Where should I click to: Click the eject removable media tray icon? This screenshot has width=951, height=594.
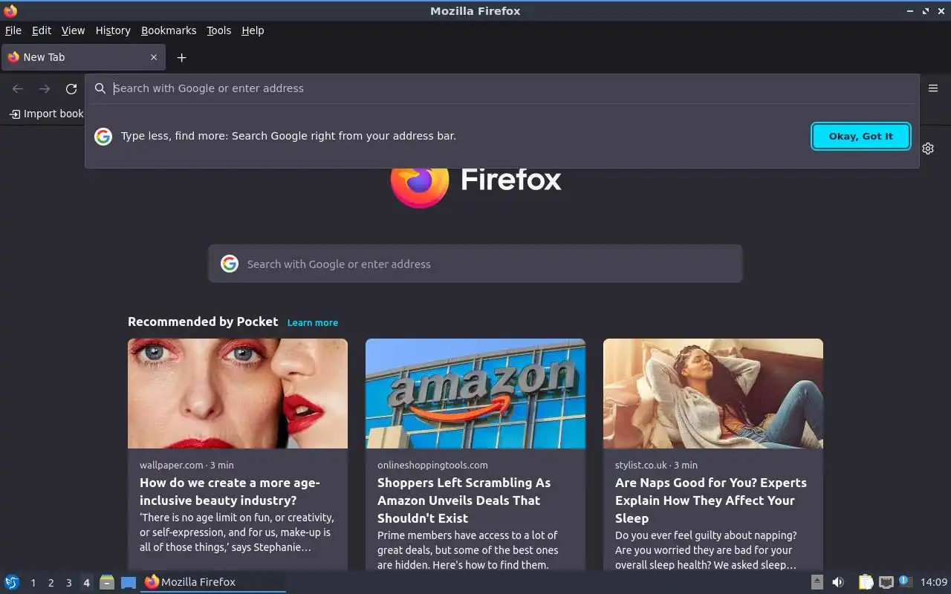click(817, 582)
